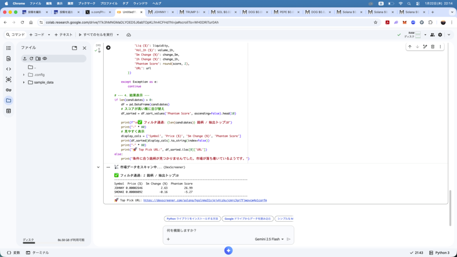Close the Files side panel
The height and width of the screenshot is (257, 457).
(x=84, y=48)
